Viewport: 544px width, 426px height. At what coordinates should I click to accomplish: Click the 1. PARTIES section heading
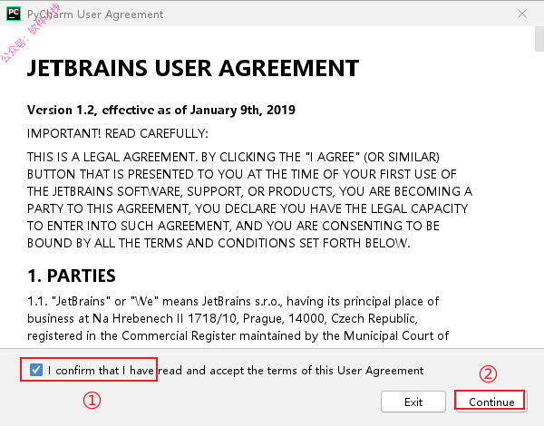(x=72, y=276)
